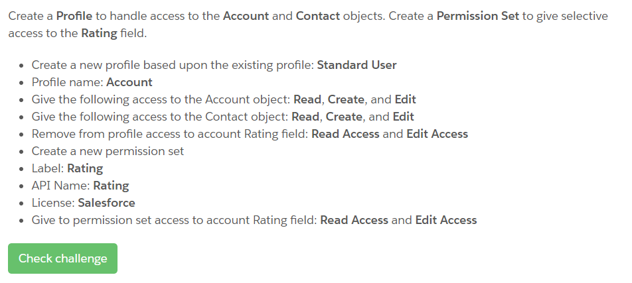Click the green Check challenge button
The image size is (632, 283).
pyautogui.click(x=62, y=258)
